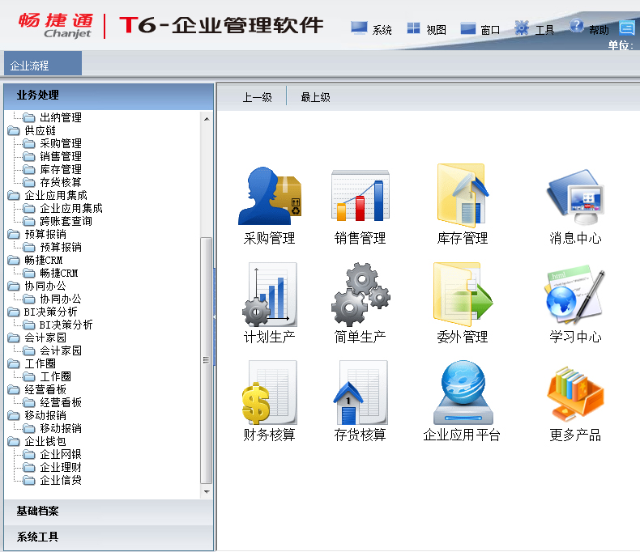
Task: Open the 消息中心 message center icon
Action: [x=575, y=197]
